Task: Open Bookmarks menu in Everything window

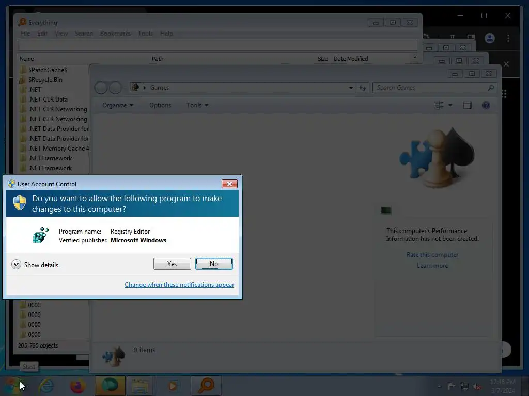Action: click(115, 34)
